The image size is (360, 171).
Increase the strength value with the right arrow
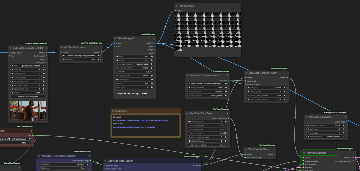tap(285, 88)
